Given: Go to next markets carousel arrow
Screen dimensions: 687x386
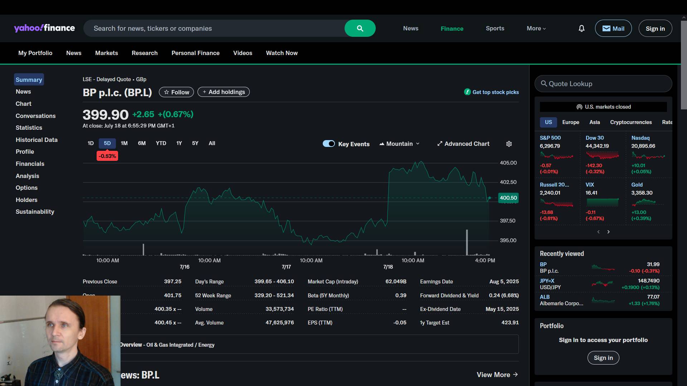Looking at the screenshot, I should coord(608,232).
